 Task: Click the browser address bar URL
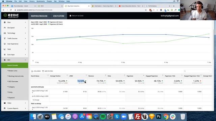click(34, 10)
